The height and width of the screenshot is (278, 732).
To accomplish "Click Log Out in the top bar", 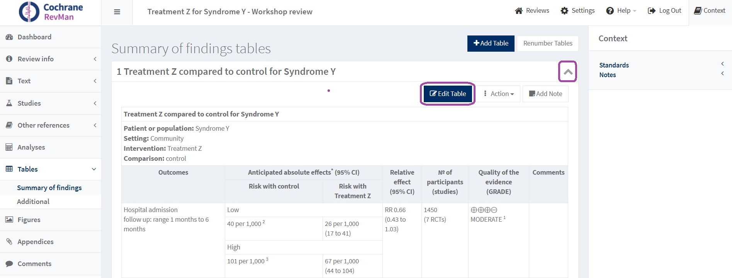I will tap(664, 11).
